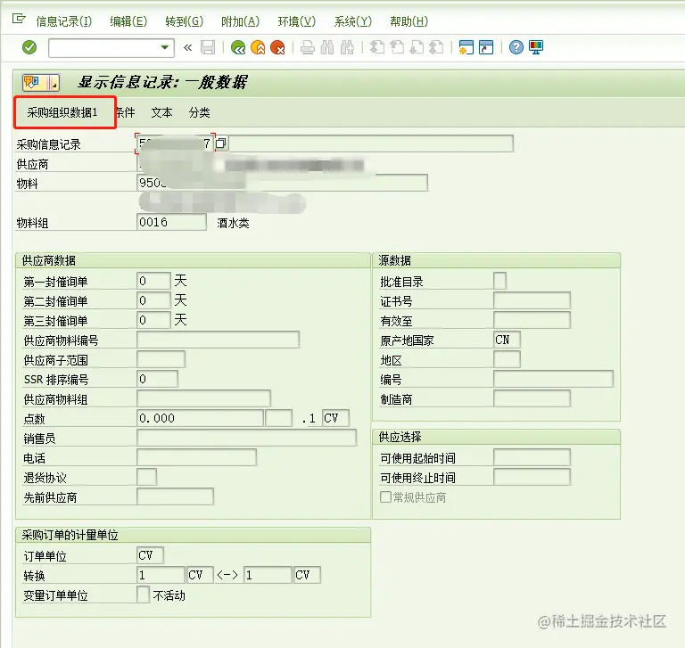Click the Generate Shortcut icon

tap(486, 47)
